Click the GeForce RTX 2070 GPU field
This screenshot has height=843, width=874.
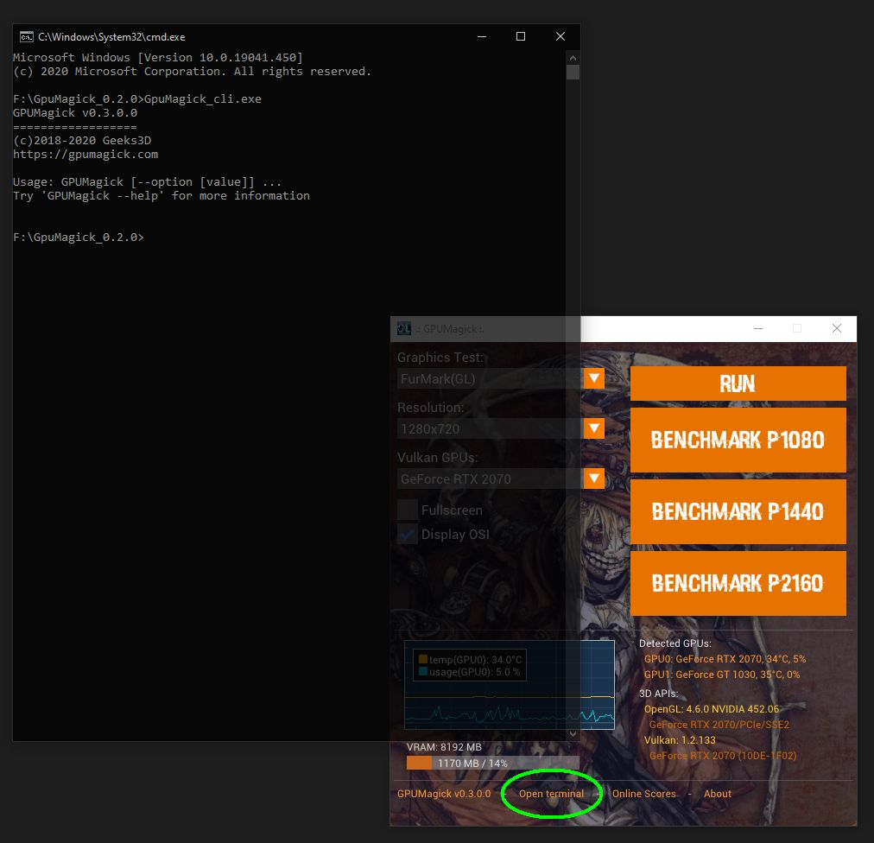(491, 479)
